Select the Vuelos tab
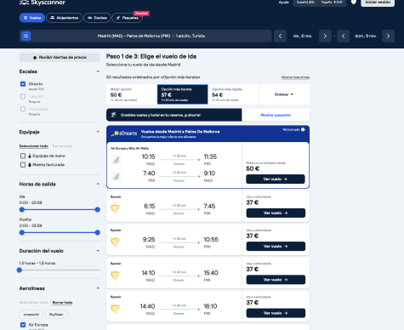Viewport: 404px width, 330px height. pyautogui.click(x=32, y=18)
